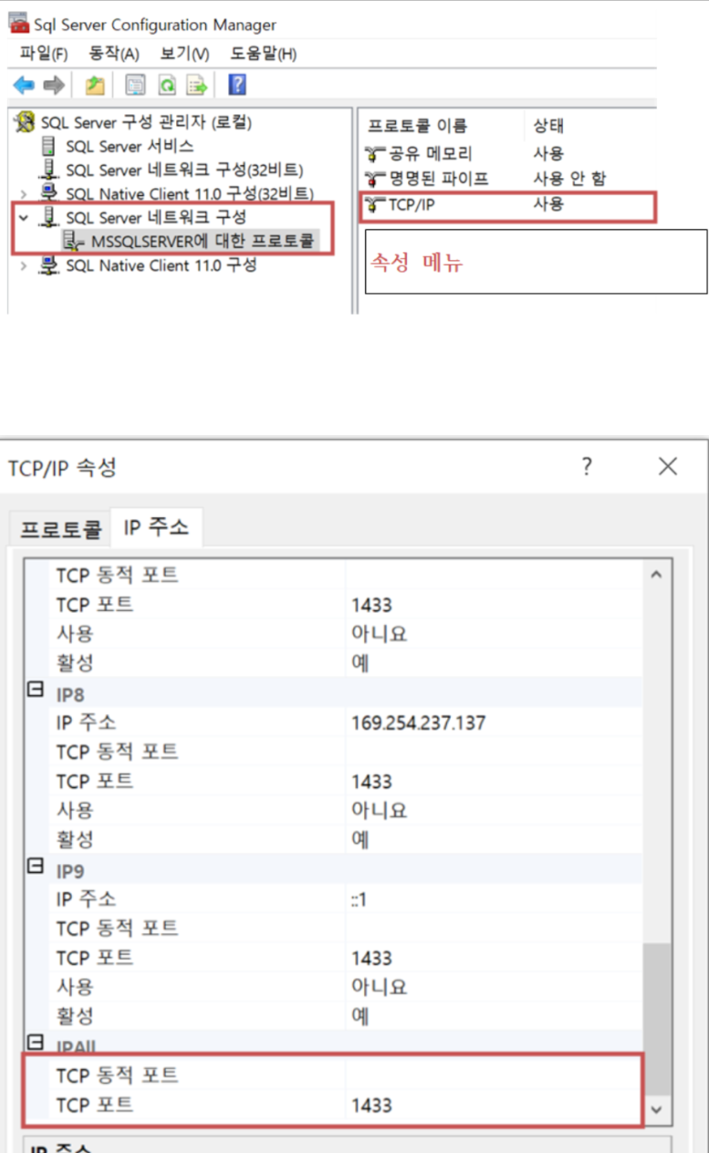
Task: Sort by the 상태 column header
Action: click(549, 125)
